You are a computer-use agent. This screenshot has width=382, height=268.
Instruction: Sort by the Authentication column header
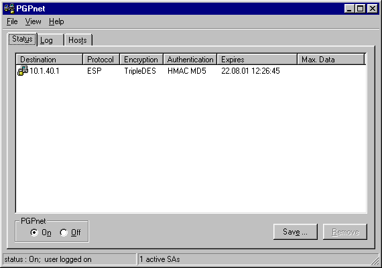pyautogui.click(x=190, y=59)
